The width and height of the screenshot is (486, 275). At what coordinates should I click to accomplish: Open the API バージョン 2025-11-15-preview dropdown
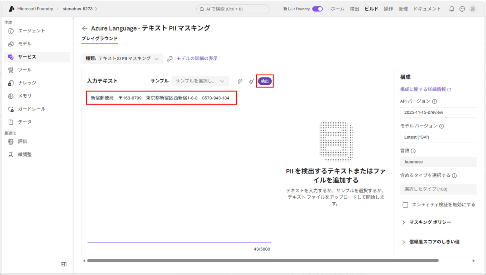click(438, 112)
